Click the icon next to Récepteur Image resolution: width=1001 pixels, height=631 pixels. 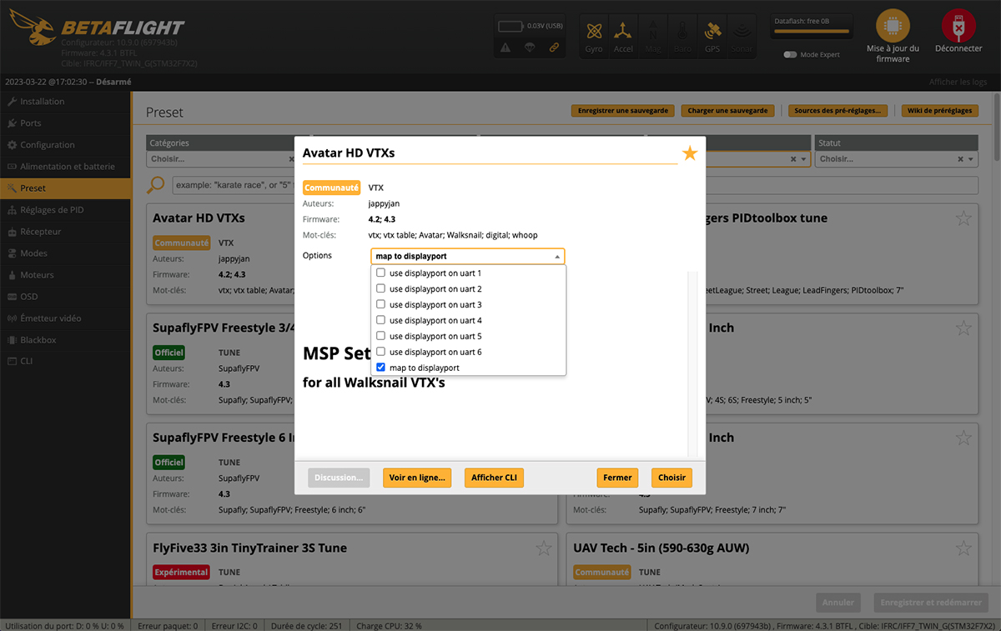pyautogui.click(x=12, y=232)
